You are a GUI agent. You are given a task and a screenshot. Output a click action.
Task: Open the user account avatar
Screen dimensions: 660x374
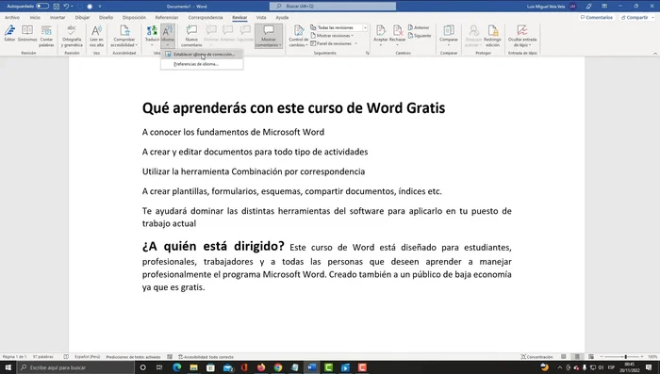point(572,7)
